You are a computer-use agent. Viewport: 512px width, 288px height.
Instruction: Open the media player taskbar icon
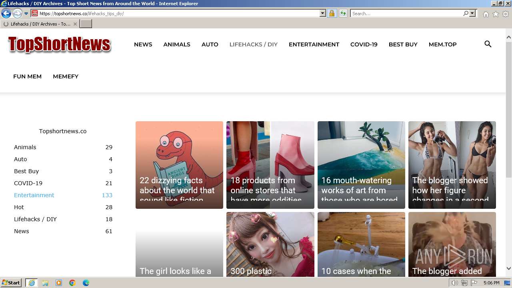pyautogui.click(x=59, y=283)
